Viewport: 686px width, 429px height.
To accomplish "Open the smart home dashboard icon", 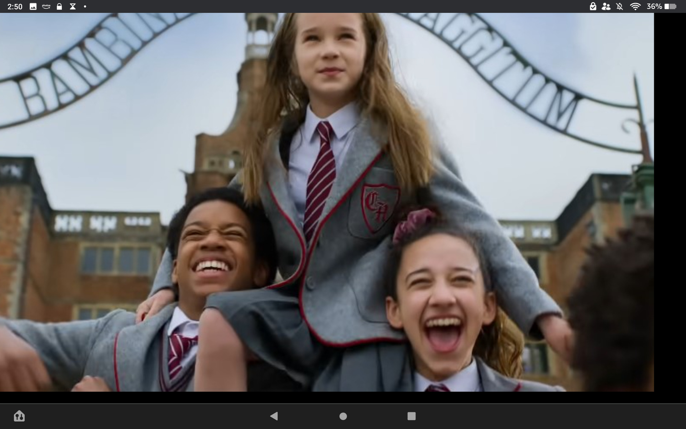I will click(19, 416).
